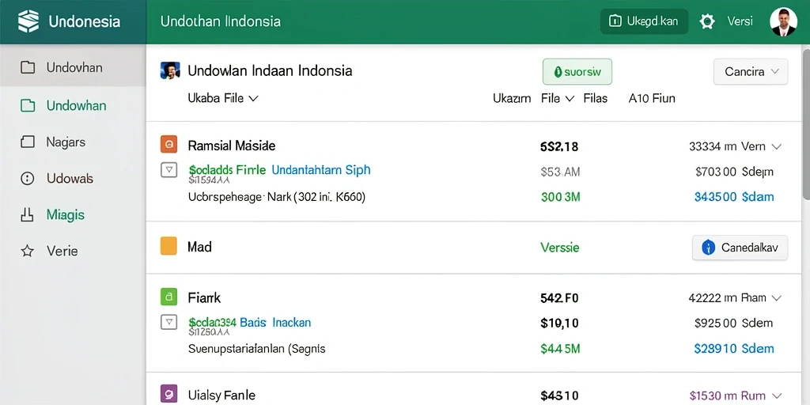Open the Undantahtarn Siph link
Screen dimensions: 810x405
(321, 169)
